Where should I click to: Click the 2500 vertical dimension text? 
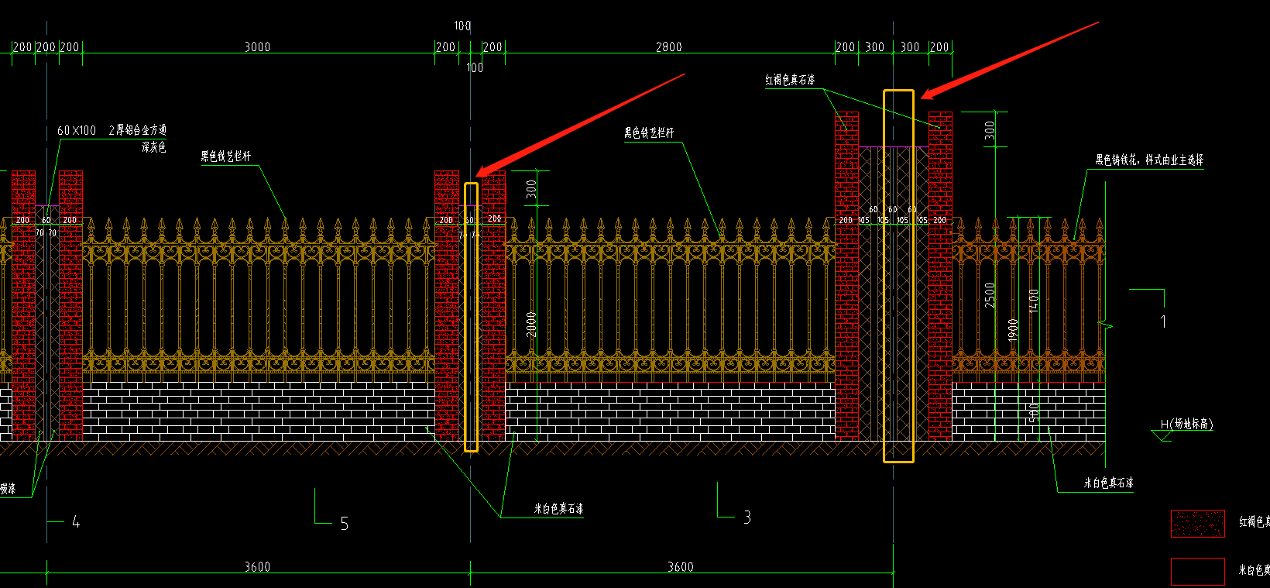990,295
